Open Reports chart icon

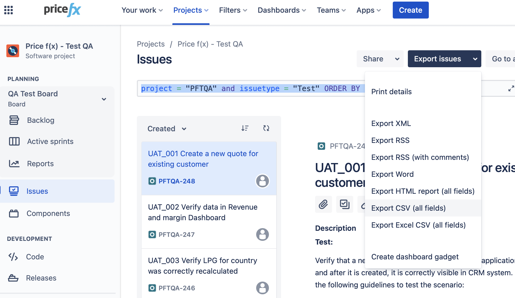click(14, 164)
